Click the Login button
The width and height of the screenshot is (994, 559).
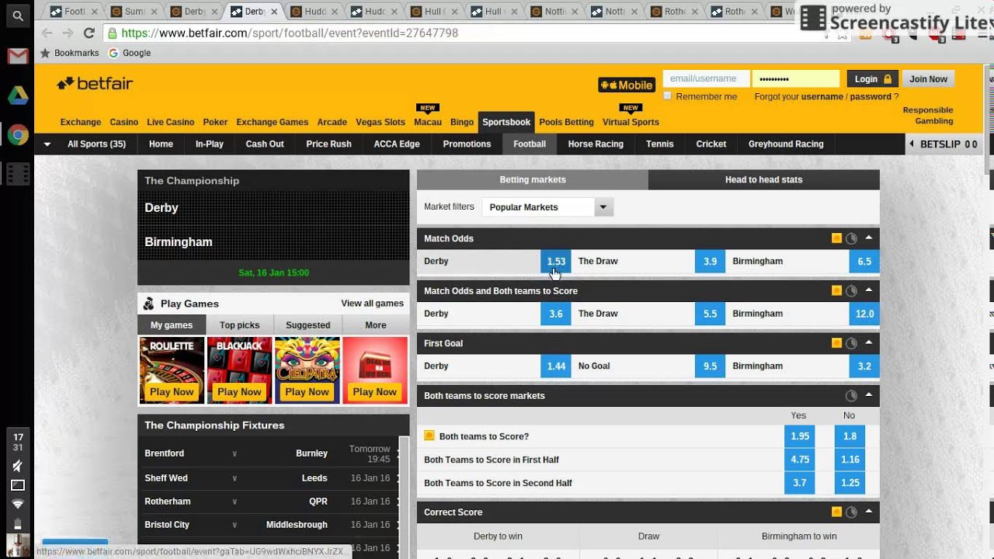(872, 79)
